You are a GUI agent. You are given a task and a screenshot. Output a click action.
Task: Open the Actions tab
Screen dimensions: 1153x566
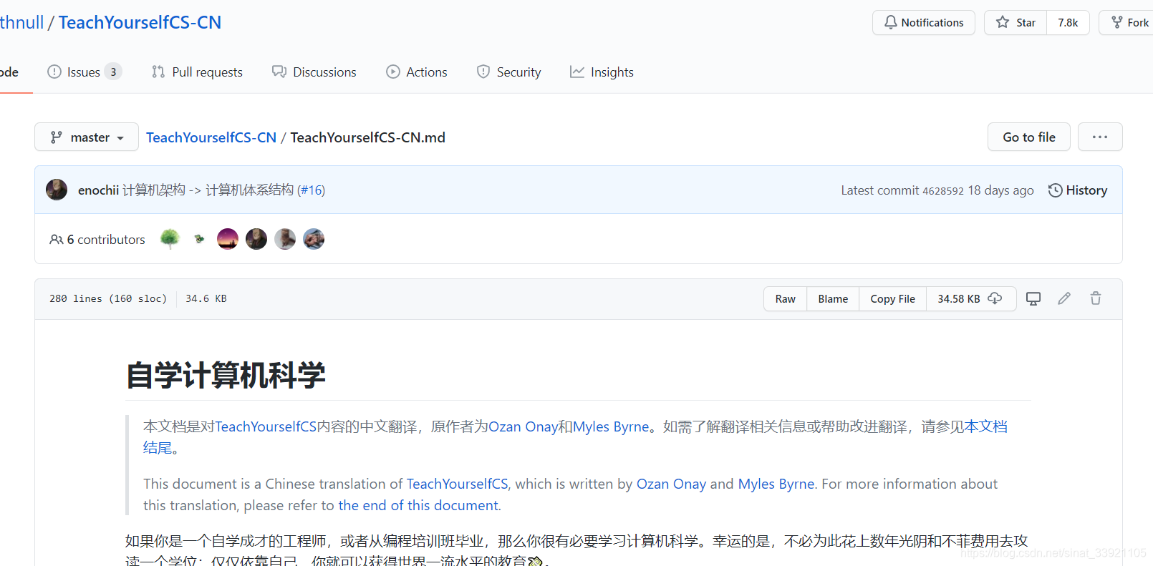pos(416,72)
